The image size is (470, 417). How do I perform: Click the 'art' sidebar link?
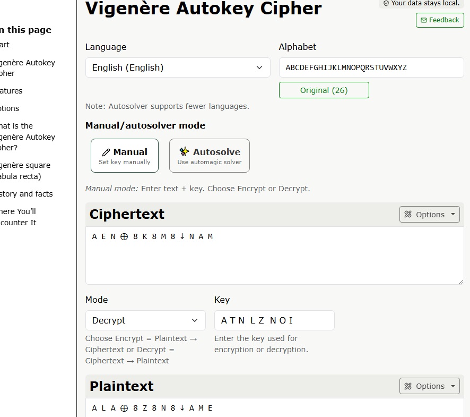pyautogui.click(x=4, y=45)
